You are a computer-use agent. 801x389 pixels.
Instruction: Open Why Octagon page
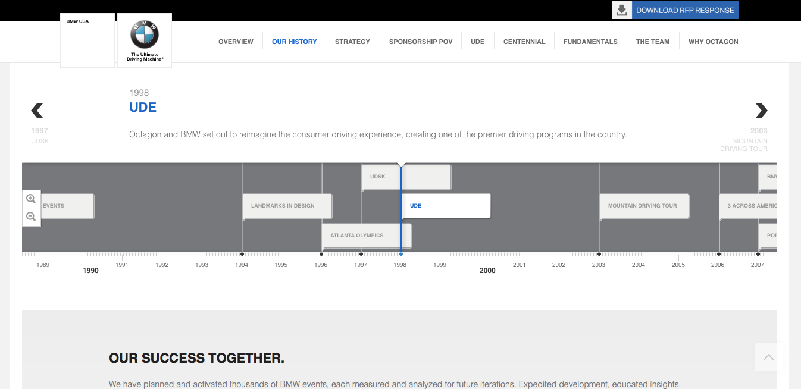[714, 42]
